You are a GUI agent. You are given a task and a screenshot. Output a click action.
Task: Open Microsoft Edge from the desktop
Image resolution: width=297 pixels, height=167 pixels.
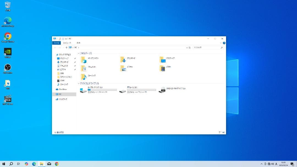[7, 21]
